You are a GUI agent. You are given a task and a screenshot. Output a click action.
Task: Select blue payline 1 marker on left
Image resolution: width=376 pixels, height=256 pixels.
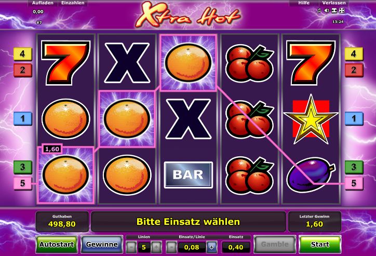(x=22, y=118)
